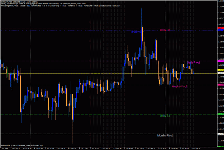Select the green Daily S1 price tag on the axis

(221, 114)
